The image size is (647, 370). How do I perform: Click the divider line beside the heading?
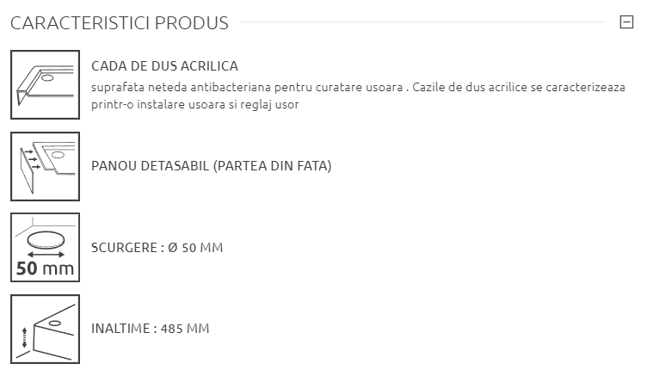pos(422,22)
